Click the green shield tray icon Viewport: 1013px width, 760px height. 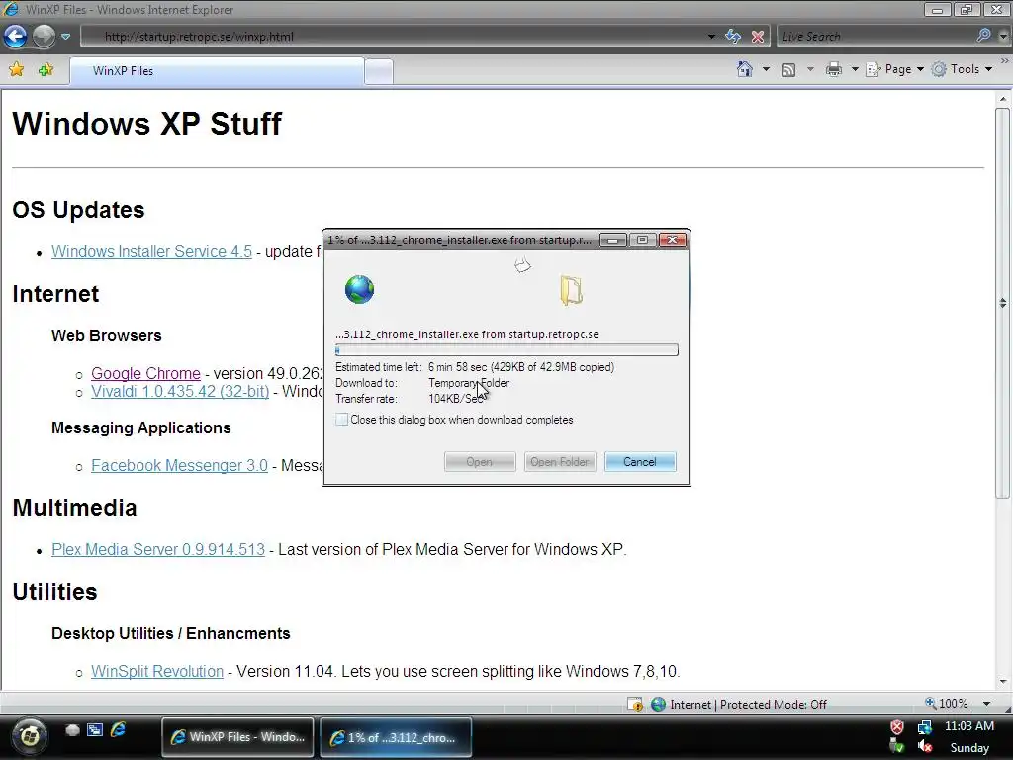[897, 747]
